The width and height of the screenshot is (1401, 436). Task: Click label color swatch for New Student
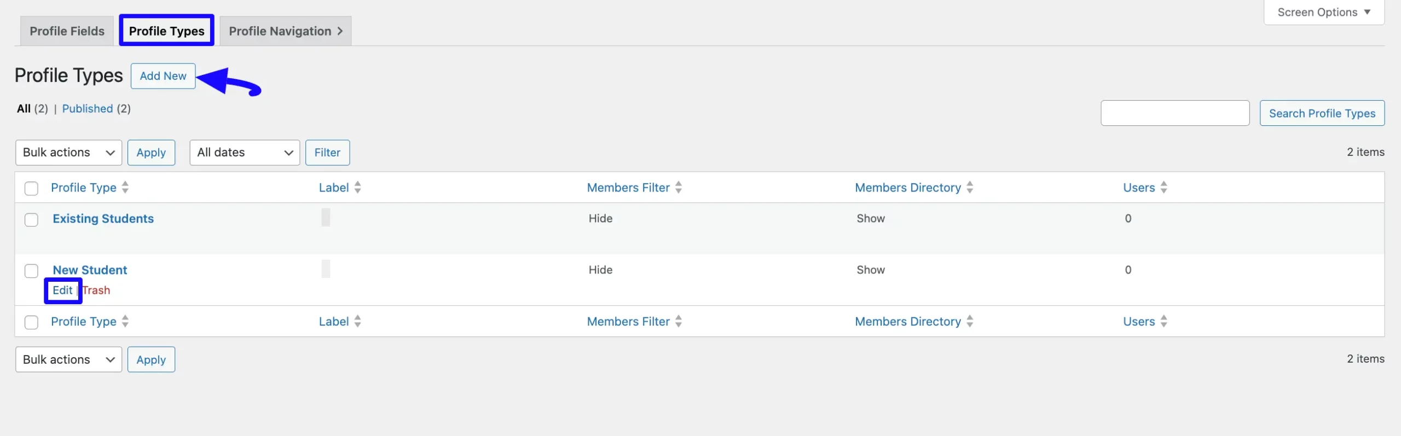pos(326,269)
